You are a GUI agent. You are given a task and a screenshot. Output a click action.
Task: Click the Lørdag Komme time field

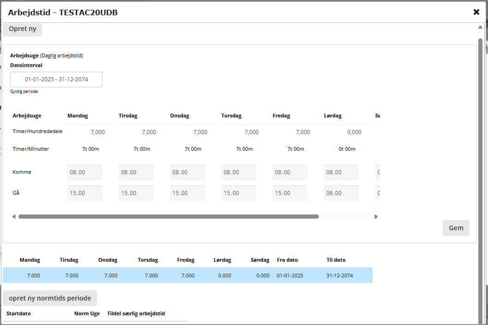tap(341, 172)
